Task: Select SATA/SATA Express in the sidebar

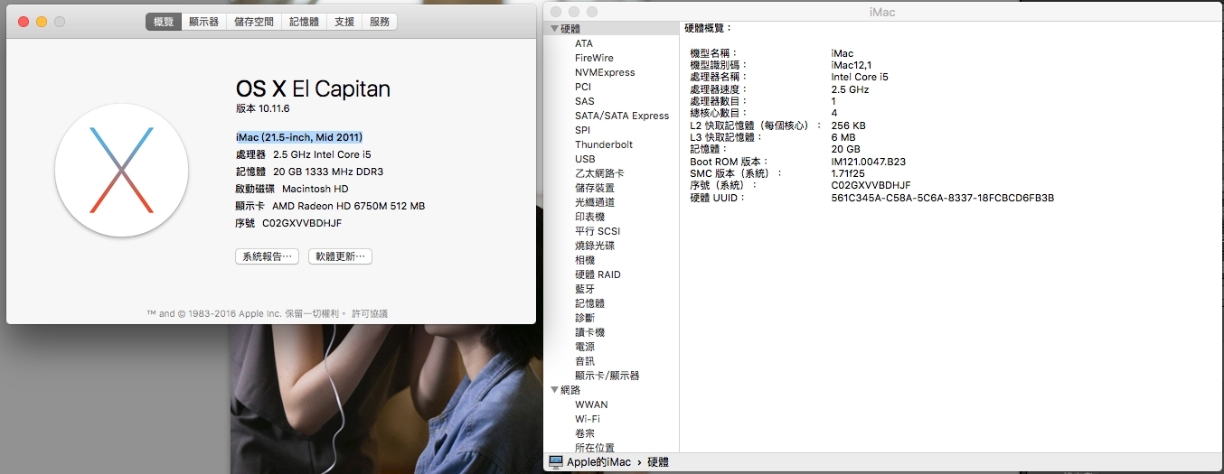Action: point(622,116)
